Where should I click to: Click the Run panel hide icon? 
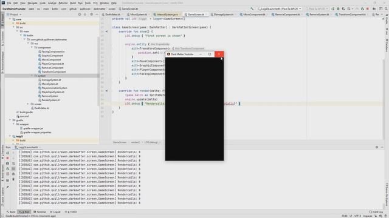382,147
